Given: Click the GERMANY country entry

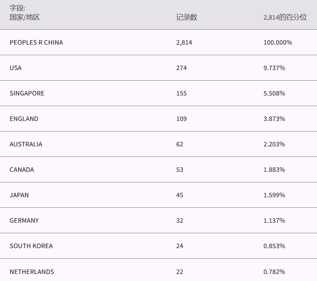Looking at the screenshot, I should coord(24,220).
